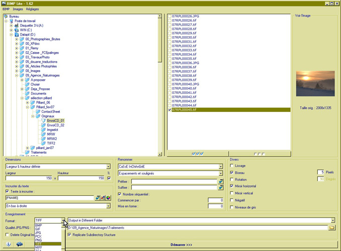Click the icon beside the Suffixe field
This screenshot has height=251, width=341.
[x=220, y=187]
